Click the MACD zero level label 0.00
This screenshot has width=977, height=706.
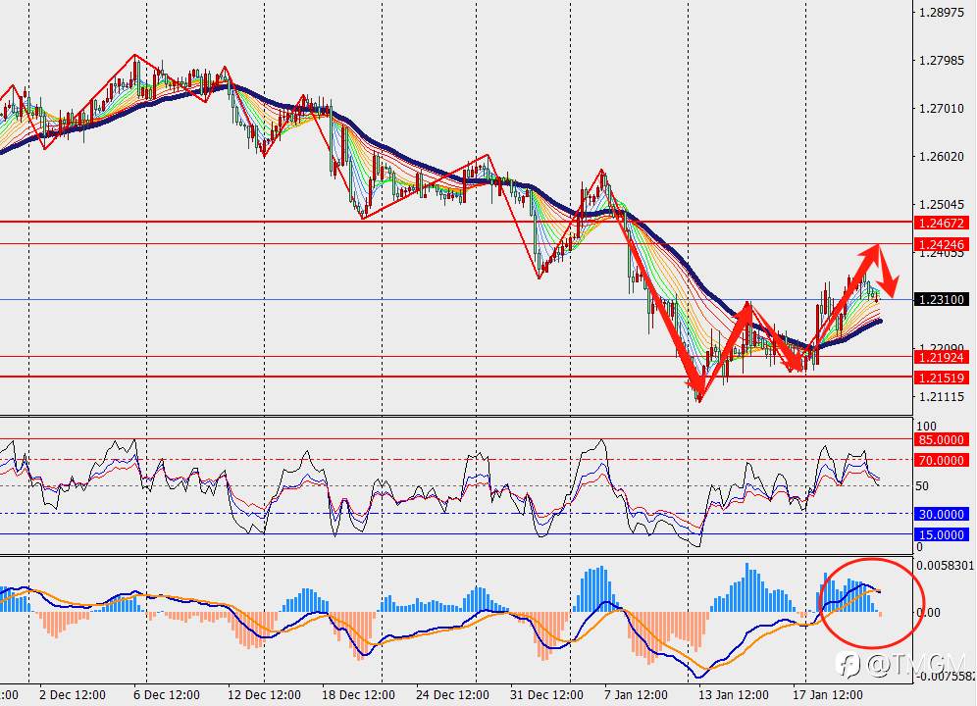928,613
